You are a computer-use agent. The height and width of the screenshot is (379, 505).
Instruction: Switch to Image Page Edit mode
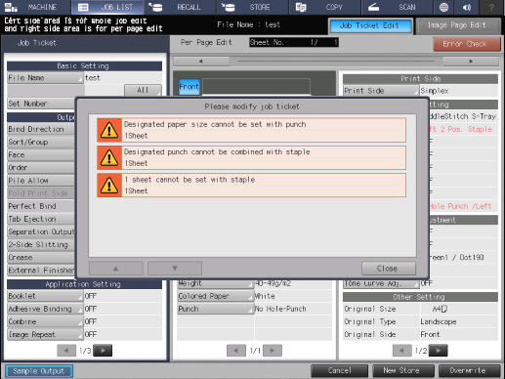[457, 25]
